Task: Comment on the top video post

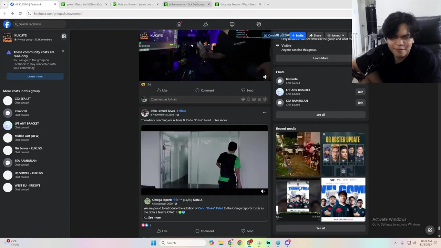Action: 205,90
